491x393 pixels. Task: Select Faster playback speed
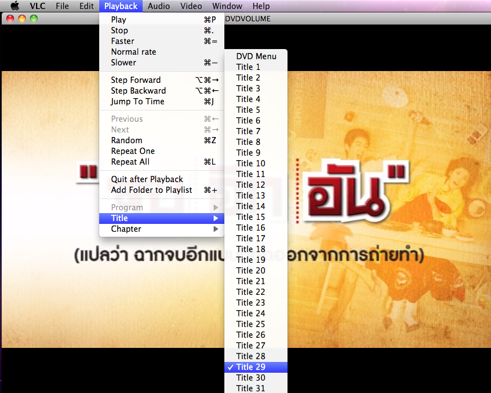[x=162, y=41]
